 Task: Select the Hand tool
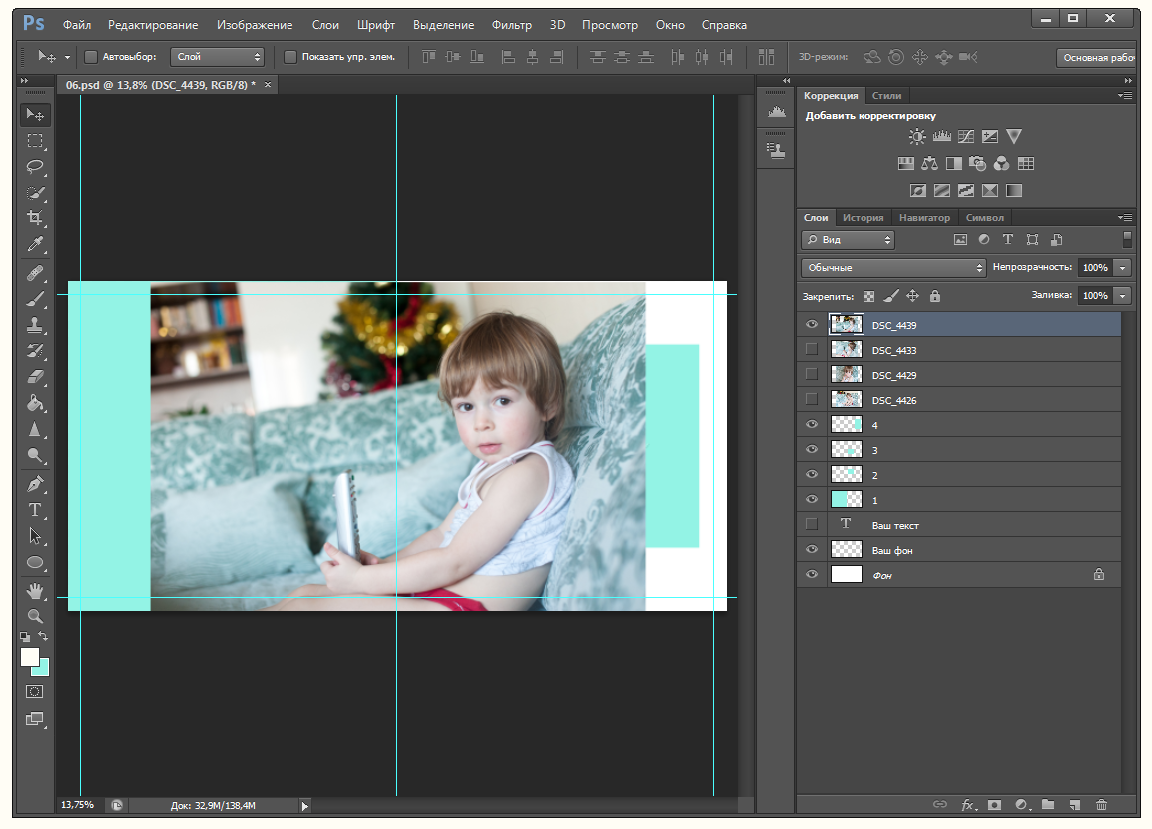pos(35,591)
